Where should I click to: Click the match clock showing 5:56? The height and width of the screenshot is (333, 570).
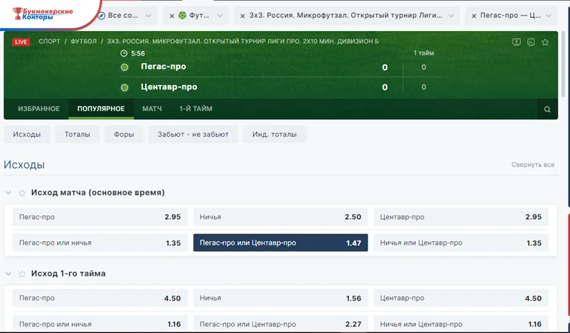point(133,53)
